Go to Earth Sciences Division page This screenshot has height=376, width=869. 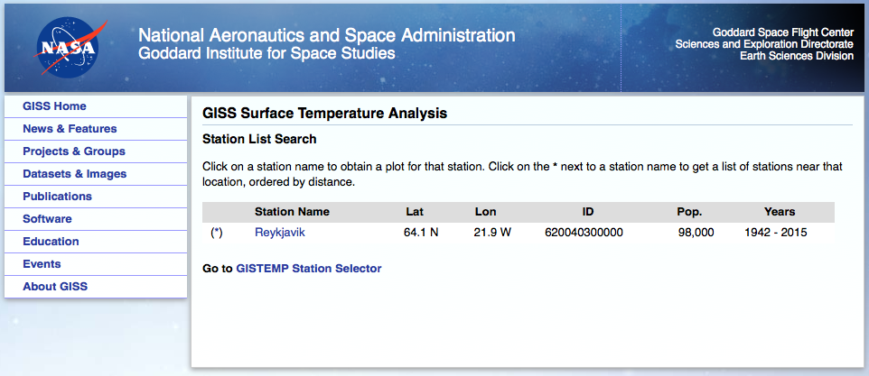coord(797,55)
